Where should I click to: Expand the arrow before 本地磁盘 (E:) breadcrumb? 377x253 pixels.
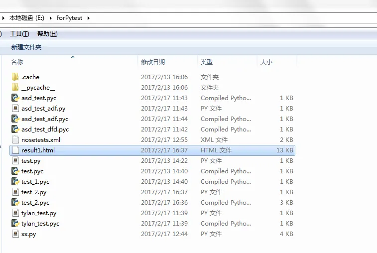pyautogui.click(x=3, y=18)
